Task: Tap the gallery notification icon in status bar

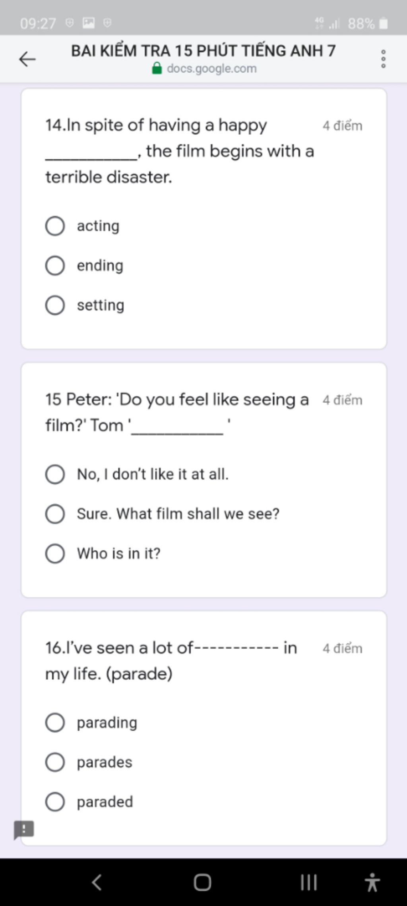Action: 88,23
